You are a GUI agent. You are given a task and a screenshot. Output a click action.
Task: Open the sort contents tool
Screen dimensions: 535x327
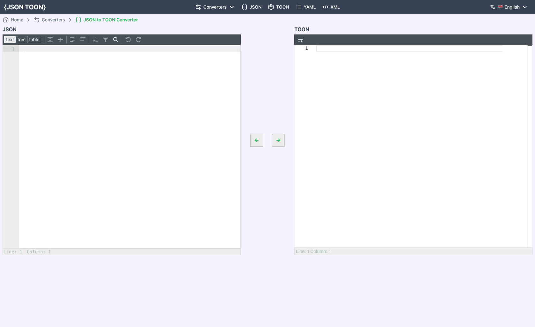point(95,40)
